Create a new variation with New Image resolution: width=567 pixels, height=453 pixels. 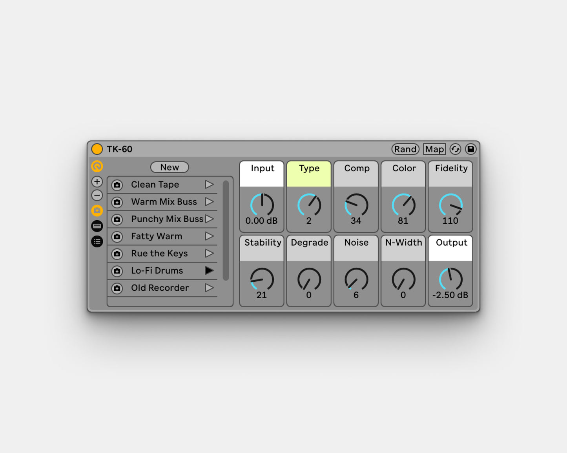170,167
